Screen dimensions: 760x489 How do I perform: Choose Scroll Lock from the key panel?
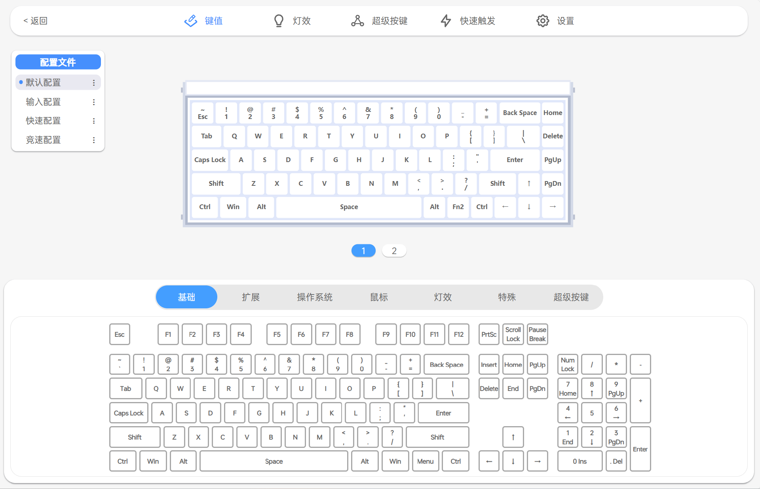(513, 334)
